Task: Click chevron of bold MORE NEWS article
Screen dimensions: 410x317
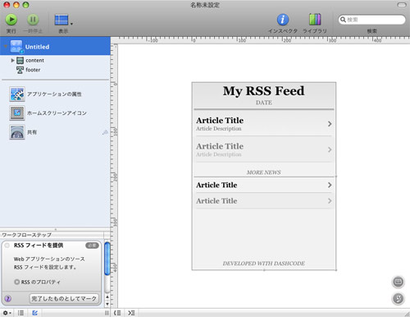Action: [330, 185]
